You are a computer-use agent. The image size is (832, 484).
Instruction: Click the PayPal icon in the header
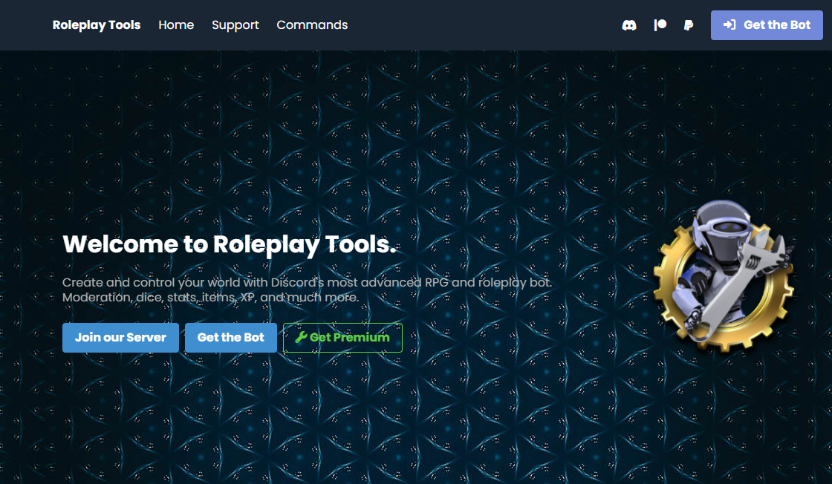pyautogui.click(x=688, y=24)
